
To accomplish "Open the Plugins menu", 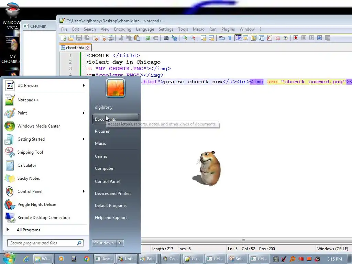I will click(228, 29).
